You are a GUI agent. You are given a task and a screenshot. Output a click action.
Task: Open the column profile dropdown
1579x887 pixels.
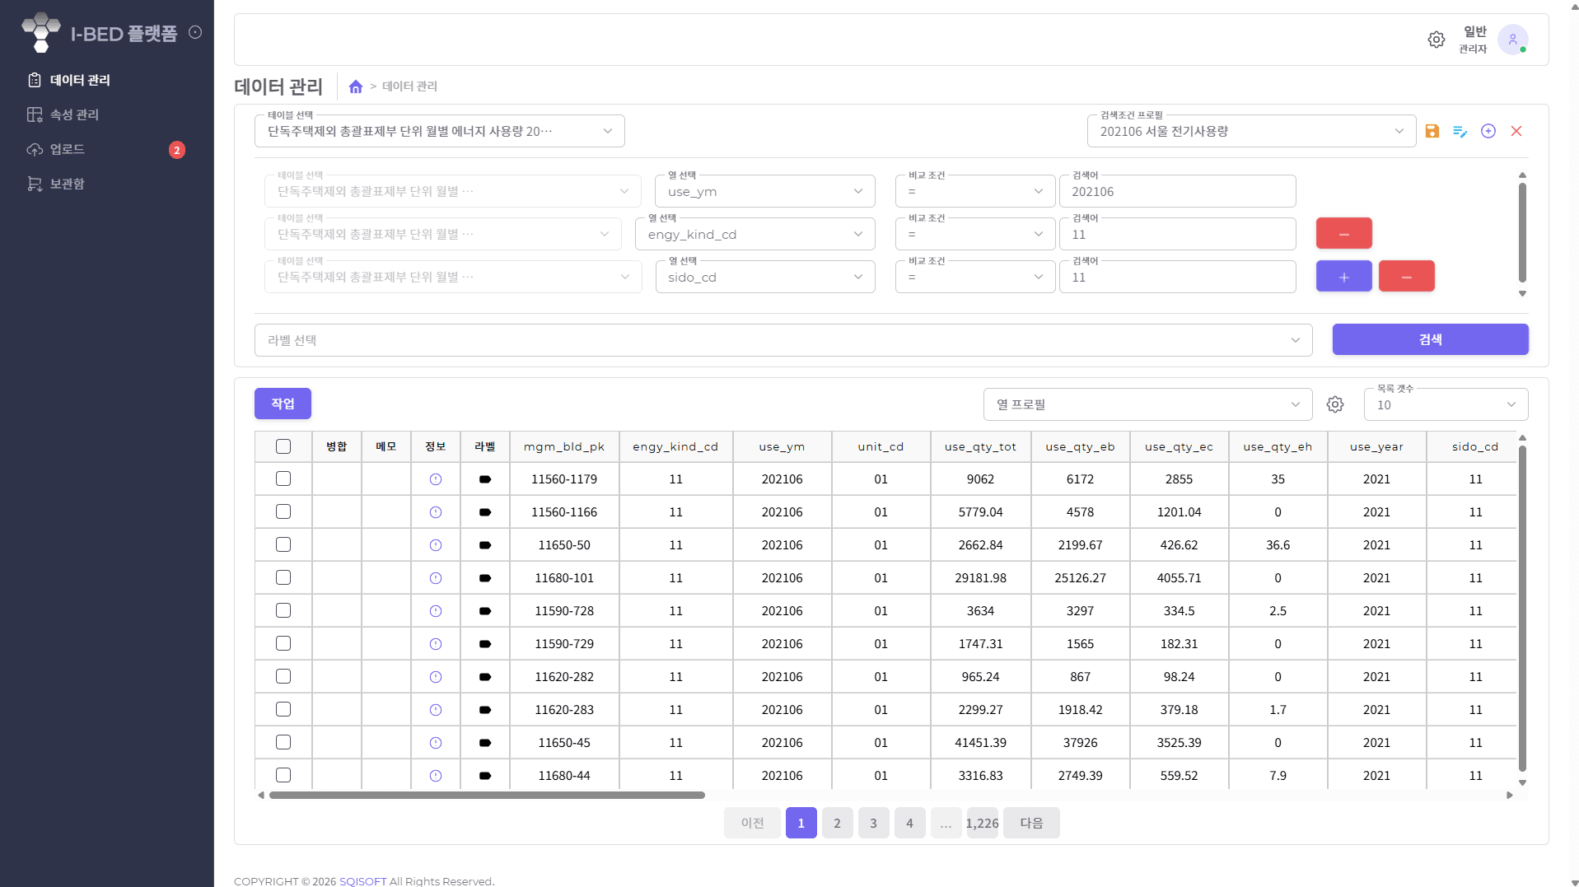coord(1147,404)
